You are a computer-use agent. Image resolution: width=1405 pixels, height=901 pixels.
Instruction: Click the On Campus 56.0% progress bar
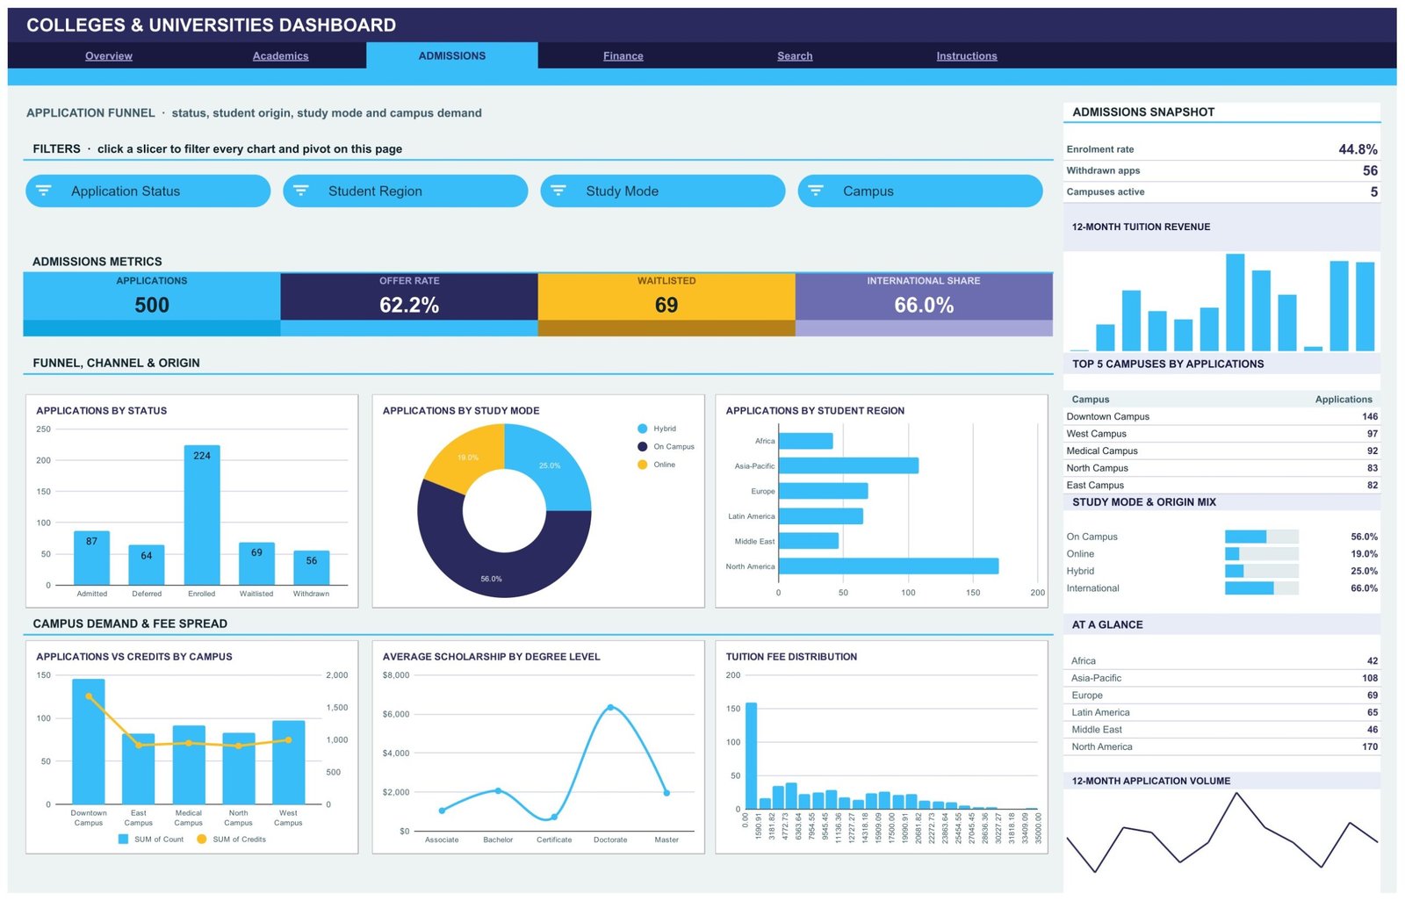click(1262, 537)
